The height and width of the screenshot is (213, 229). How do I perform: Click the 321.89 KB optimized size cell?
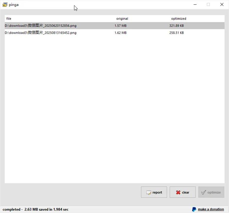pyautogui.click(x=176, y=26)
